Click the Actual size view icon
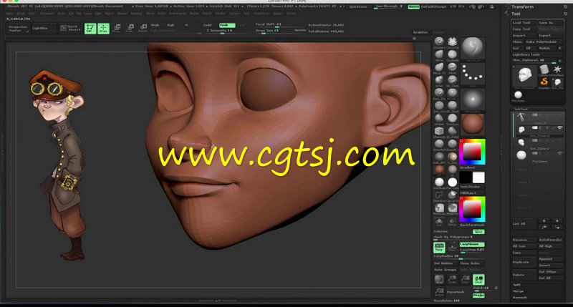Viewport: 573px width, 307px height. pos(439,292)
